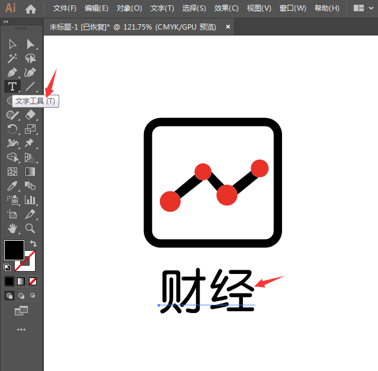Apply solid color mode button
This screenshot has width=378, height=371.
coord(9,281)
